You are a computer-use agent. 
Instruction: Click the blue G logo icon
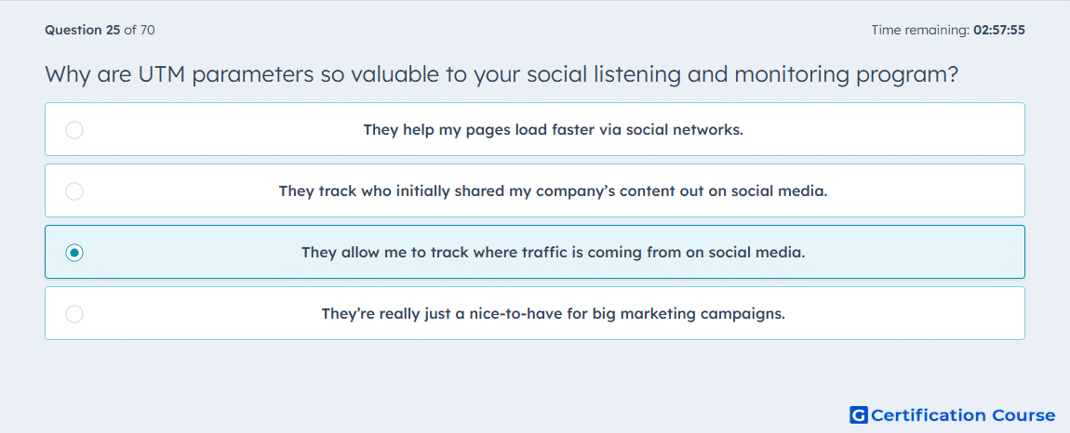(x=859, y=414)
